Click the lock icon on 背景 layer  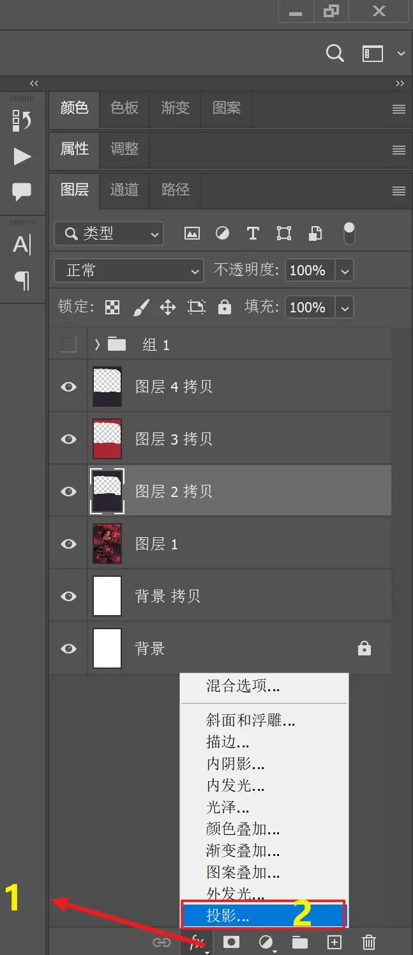coord(364,648)
